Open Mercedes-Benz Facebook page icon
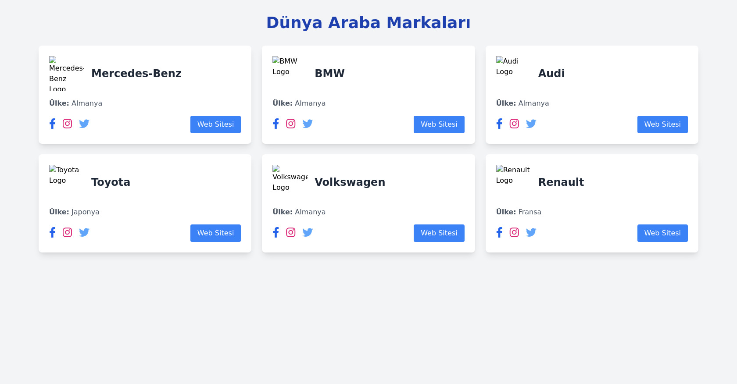 [52, 124]
